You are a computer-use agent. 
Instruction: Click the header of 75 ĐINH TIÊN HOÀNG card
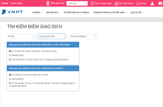click(x=43, y=45)
